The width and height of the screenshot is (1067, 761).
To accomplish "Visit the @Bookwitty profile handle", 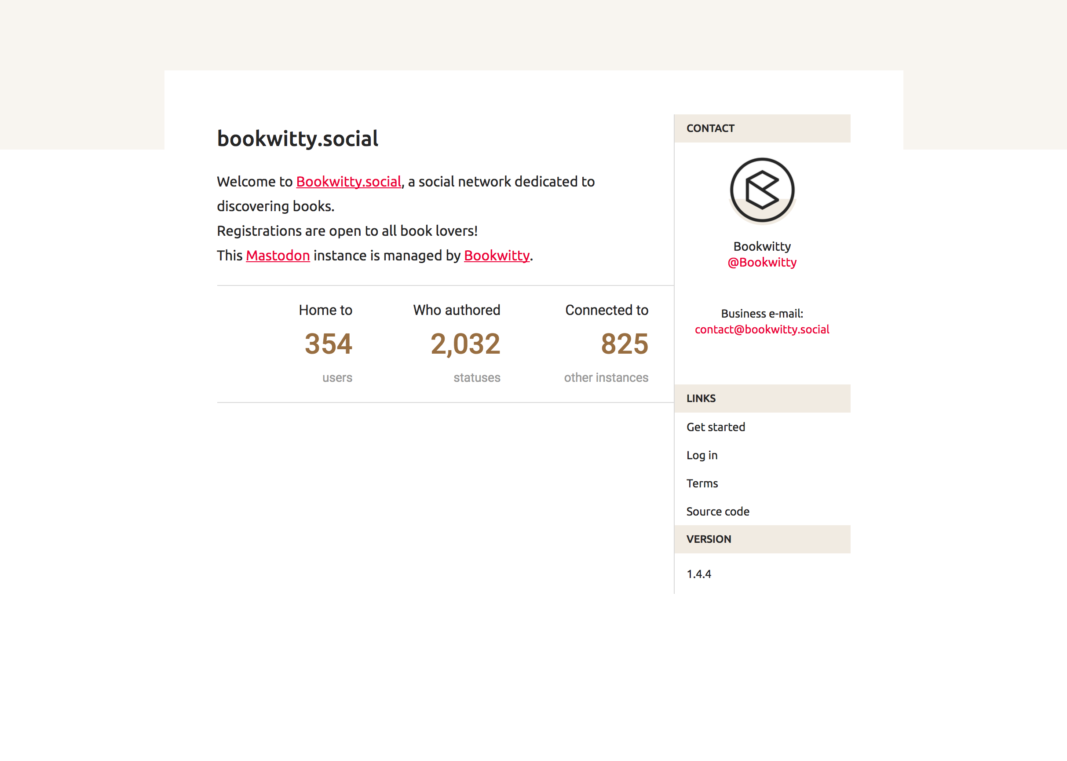I will [x=762, y=263].
